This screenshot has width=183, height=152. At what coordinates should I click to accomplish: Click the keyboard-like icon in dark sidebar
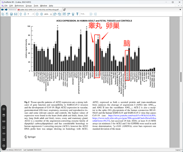tap(4, 121)
